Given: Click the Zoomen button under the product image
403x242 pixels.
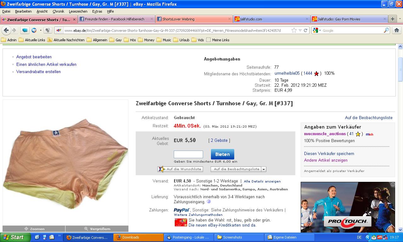Looking at the screenshot, I should point(34,229).
